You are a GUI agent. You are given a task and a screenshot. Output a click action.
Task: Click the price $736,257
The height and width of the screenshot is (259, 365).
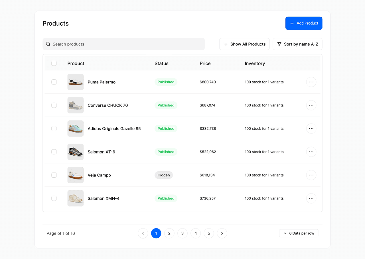tap(208, 198)
